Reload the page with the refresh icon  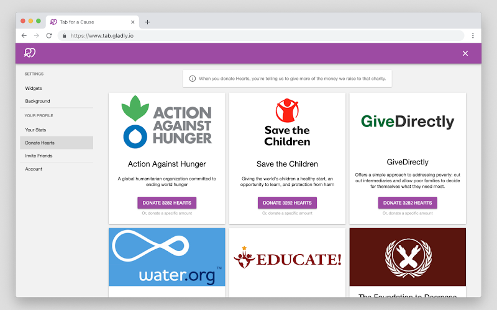(49, 36)
